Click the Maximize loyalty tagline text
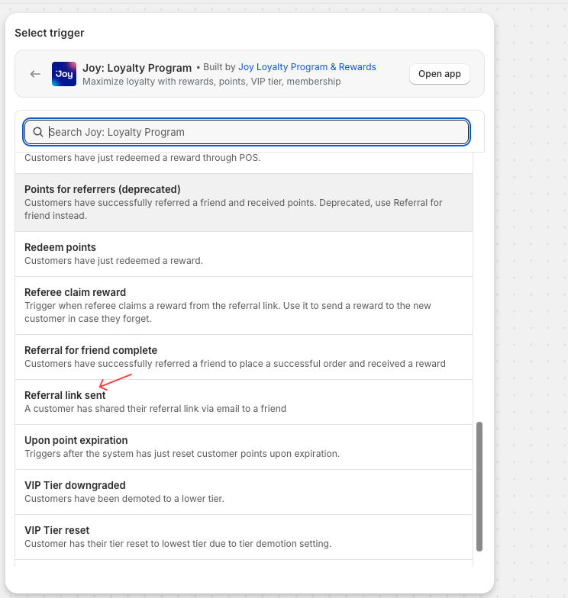Viewport: 568px width, 598px height. pyautogui.click(x=211, y=82)
